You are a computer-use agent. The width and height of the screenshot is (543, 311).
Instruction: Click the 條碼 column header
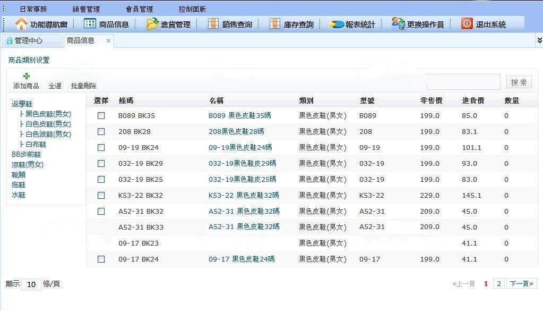pyautogui.click(x=126, y=100)
